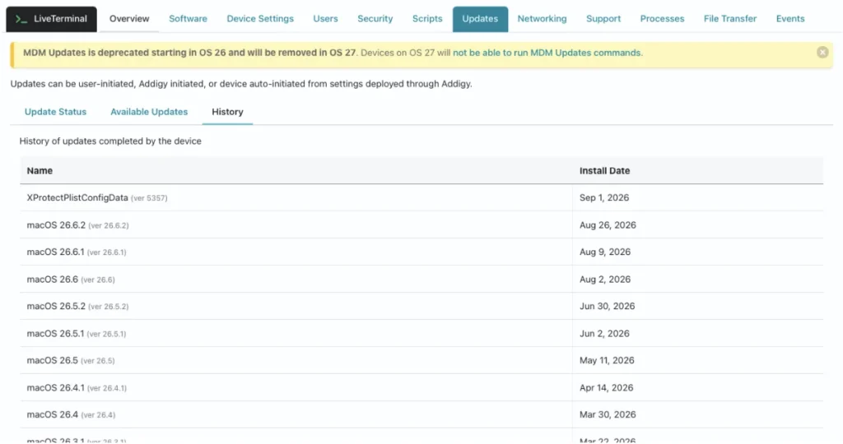This screenshot has height=444, width=843.
Task: Switch to the Overview tab
Action: 129,19
